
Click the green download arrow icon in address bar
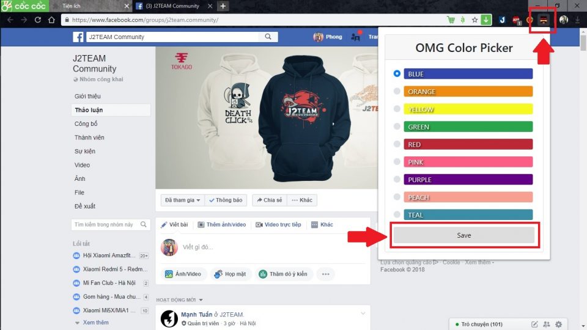(486, 20)
